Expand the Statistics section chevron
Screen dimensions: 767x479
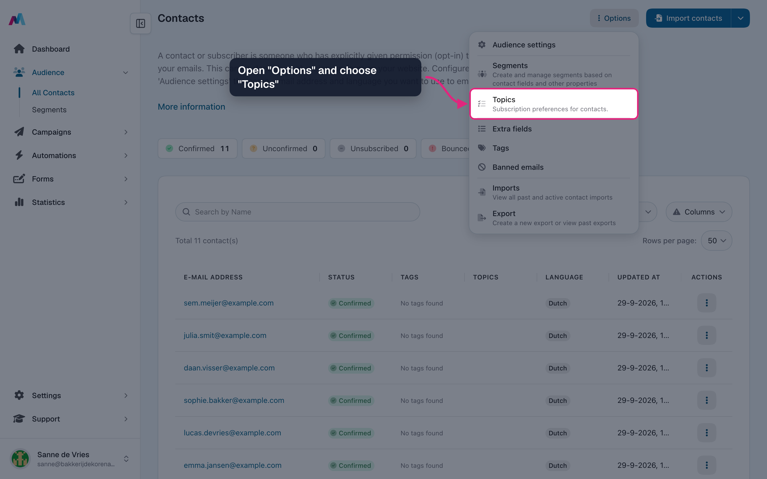[x=125, y=202]
